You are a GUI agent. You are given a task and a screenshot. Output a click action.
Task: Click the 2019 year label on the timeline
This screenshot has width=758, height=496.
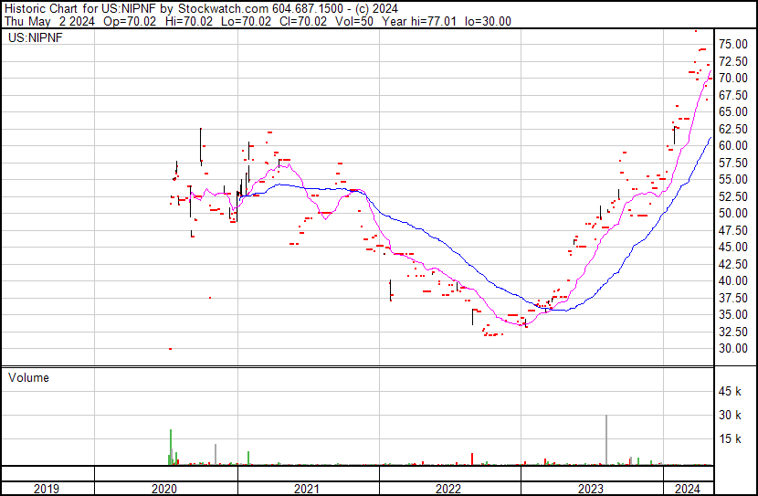click(x=47, y=488)
